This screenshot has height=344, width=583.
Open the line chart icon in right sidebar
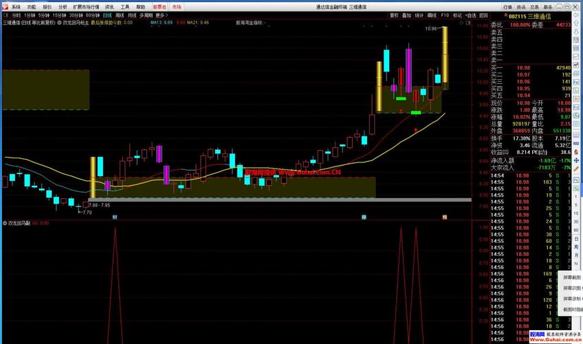[x=576, y=56]
